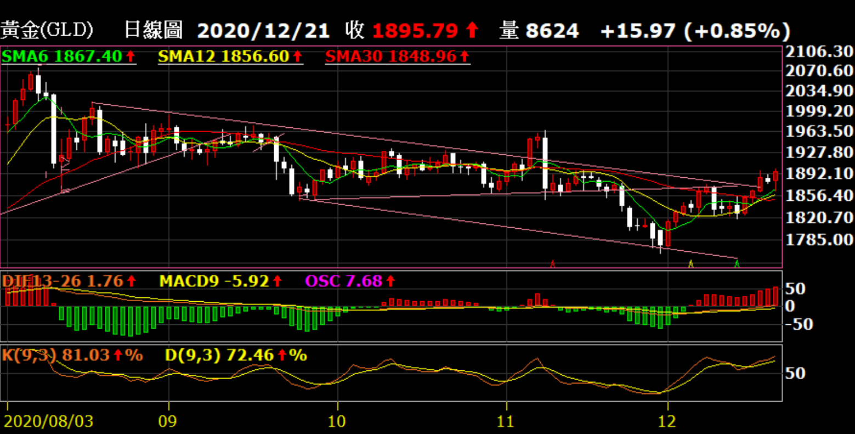Click the 日線圖 chart period label
The width and height of the screenshot is (855, 434).
coord(153,30)
